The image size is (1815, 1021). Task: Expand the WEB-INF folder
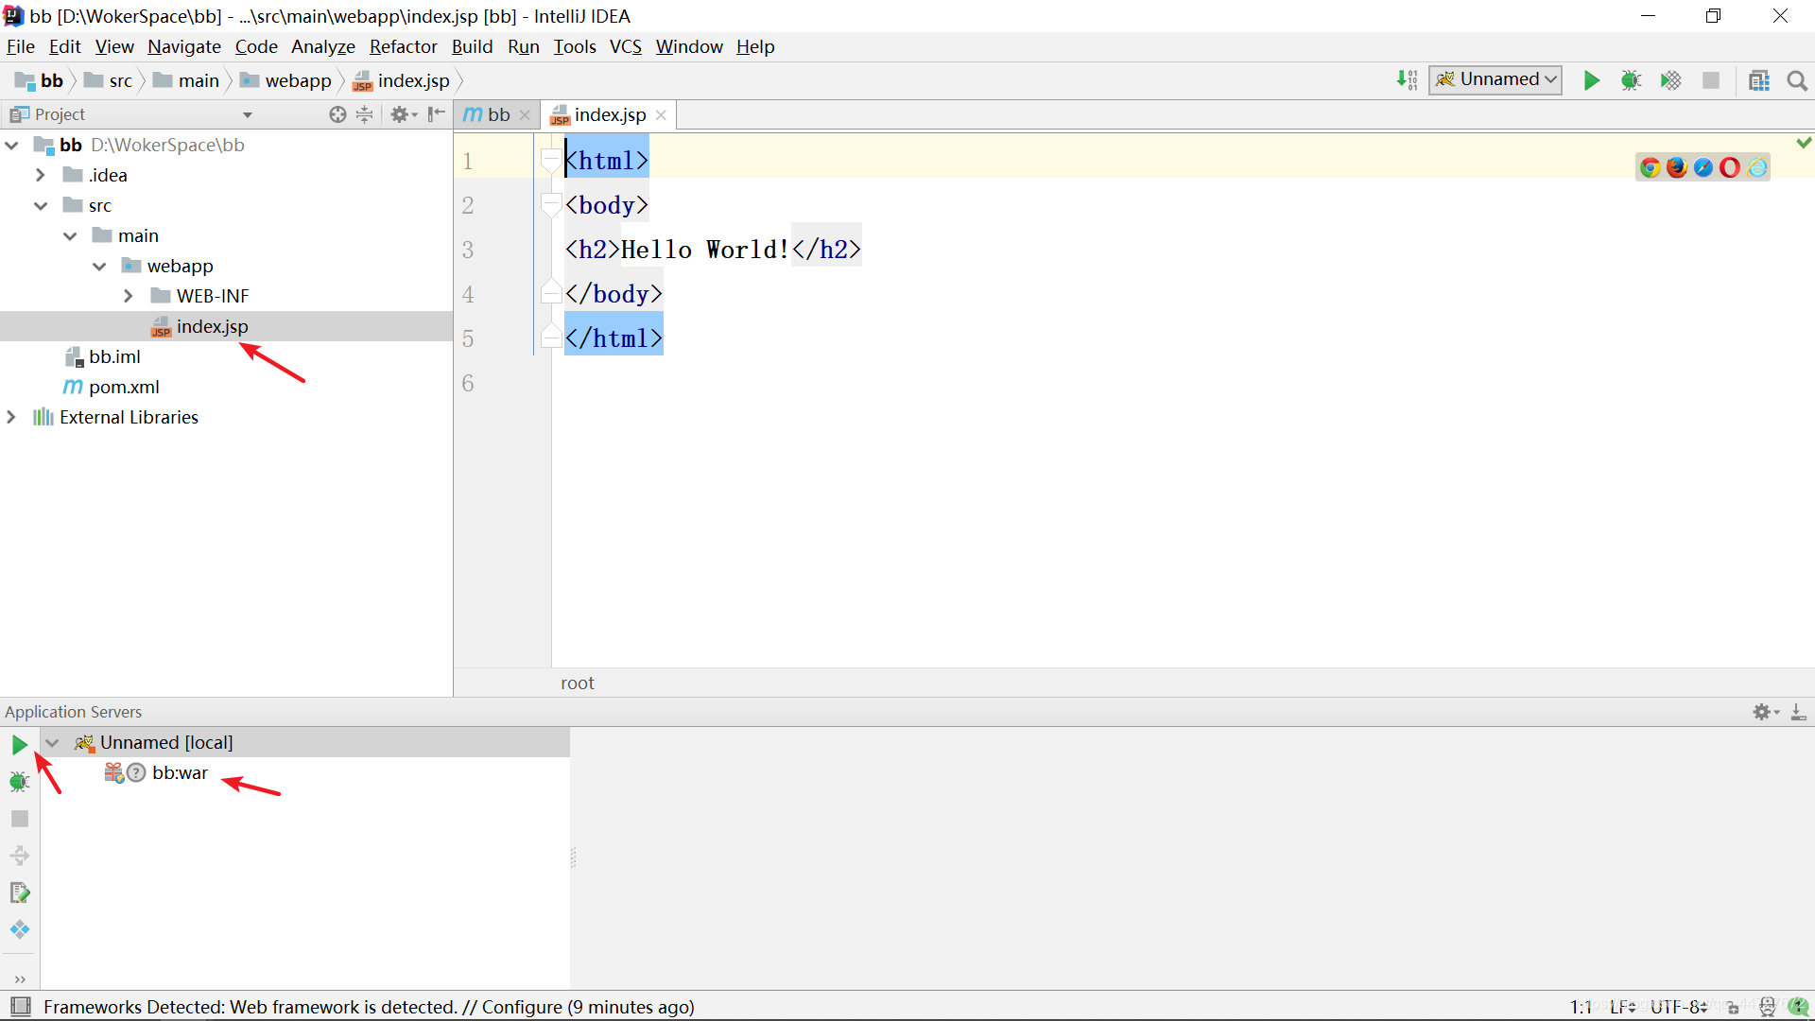click(128, 296)
